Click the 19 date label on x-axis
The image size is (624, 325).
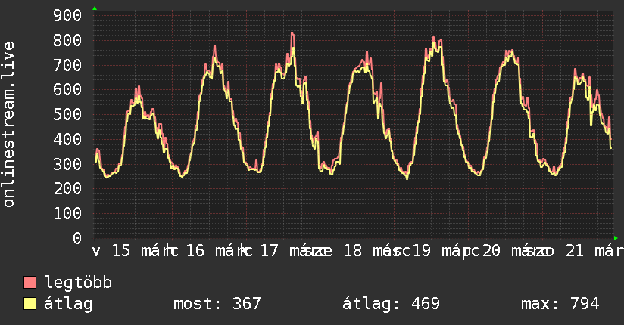pos(422,251)
